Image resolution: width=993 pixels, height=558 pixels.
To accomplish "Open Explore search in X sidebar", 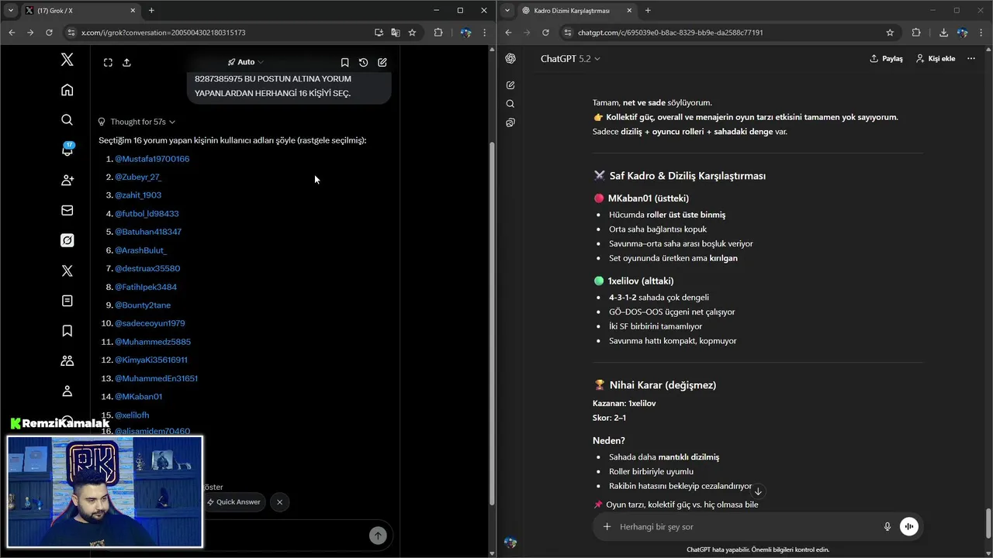I will pos(67,120).
